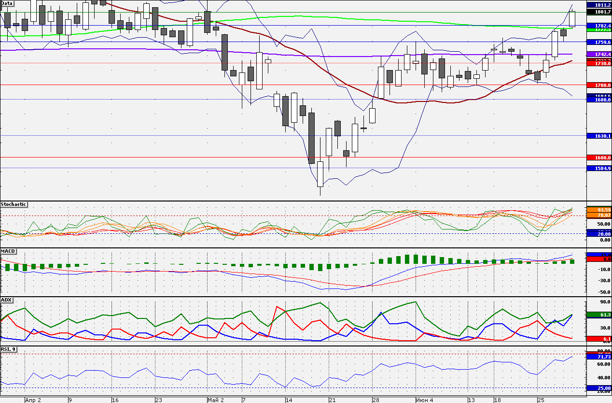Click the Data panel label
This screenshot has width=612, height=403.
[7, 3]
